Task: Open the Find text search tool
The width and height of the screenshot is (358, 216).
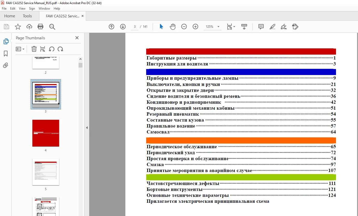Action: (52, 27)
